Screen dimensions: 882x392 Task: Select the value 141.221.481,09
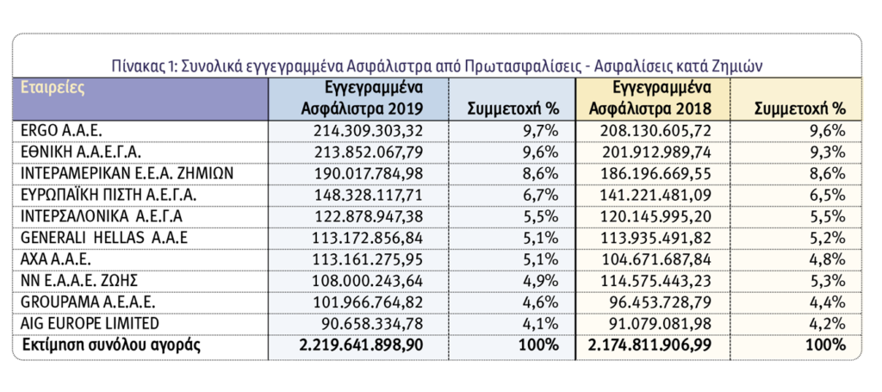click(655, 196)
